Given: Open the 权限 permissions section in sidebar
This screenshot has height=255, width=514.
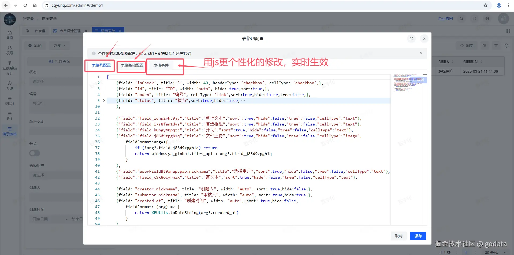Looking at the screenshot, I should click(x=9, y=50).
